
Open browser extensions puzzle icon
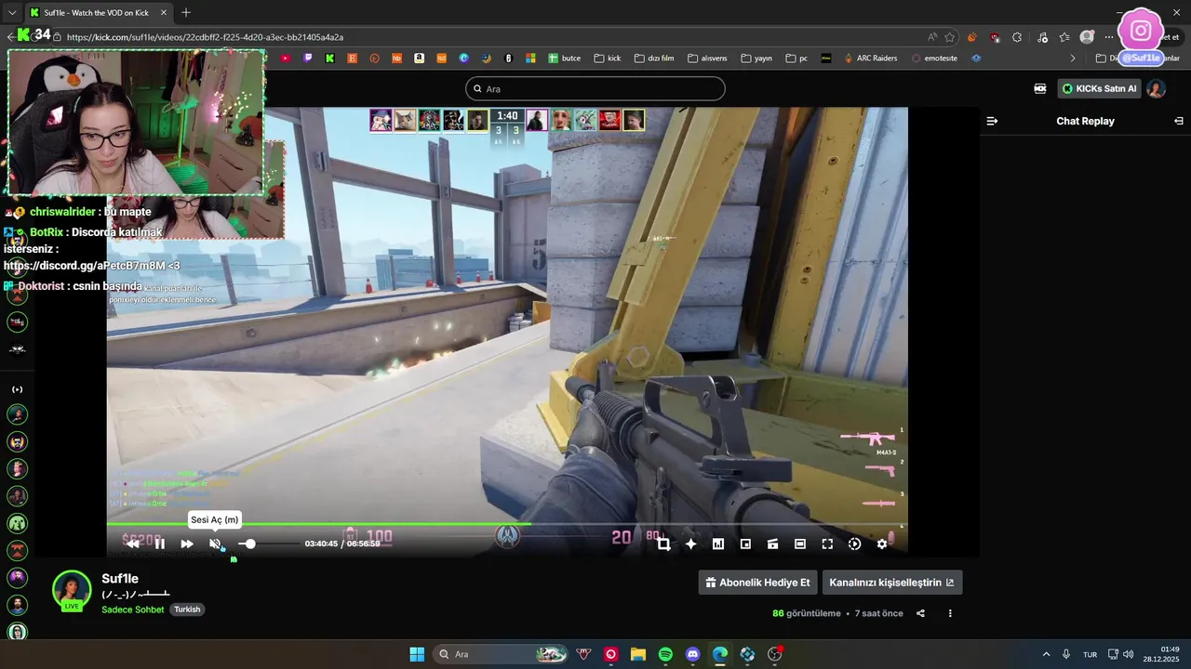coord(1017,37)
